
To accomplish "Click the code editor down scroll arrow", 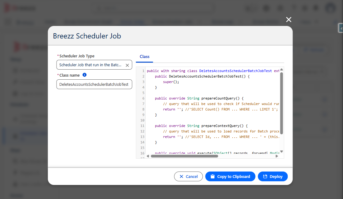I will (282, 151).
